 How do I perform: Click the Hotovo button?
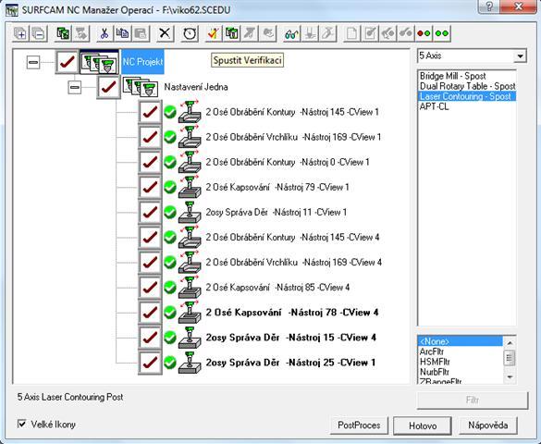coord(423,425)
